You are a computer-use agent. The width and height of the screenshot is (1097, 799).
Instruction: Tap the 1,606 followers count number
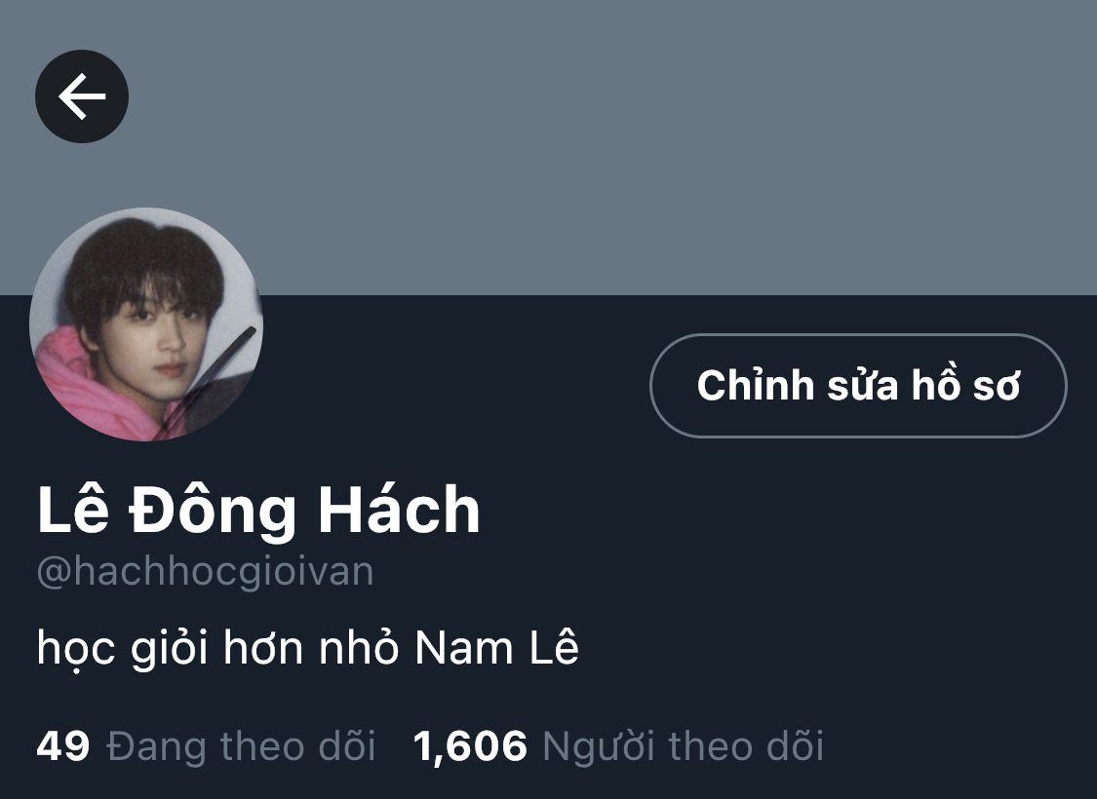point(470,745)
